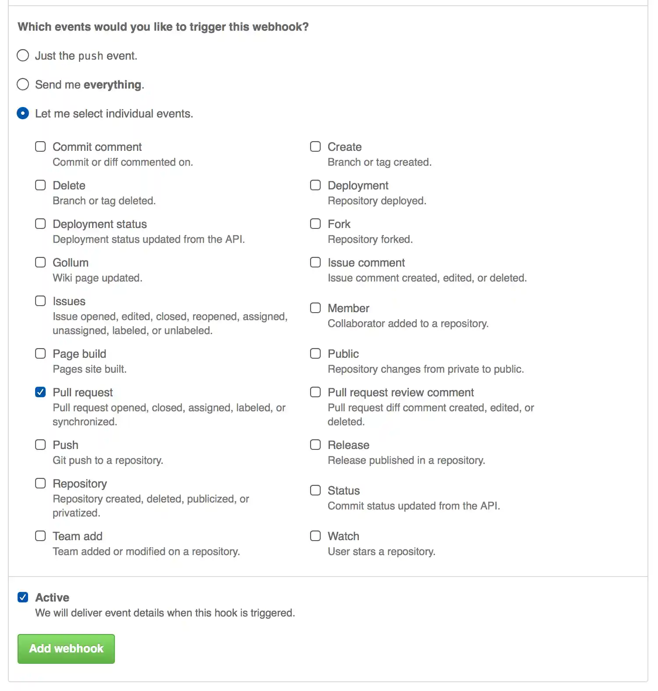Select 'Let me select individual events'

pos(22,113)
